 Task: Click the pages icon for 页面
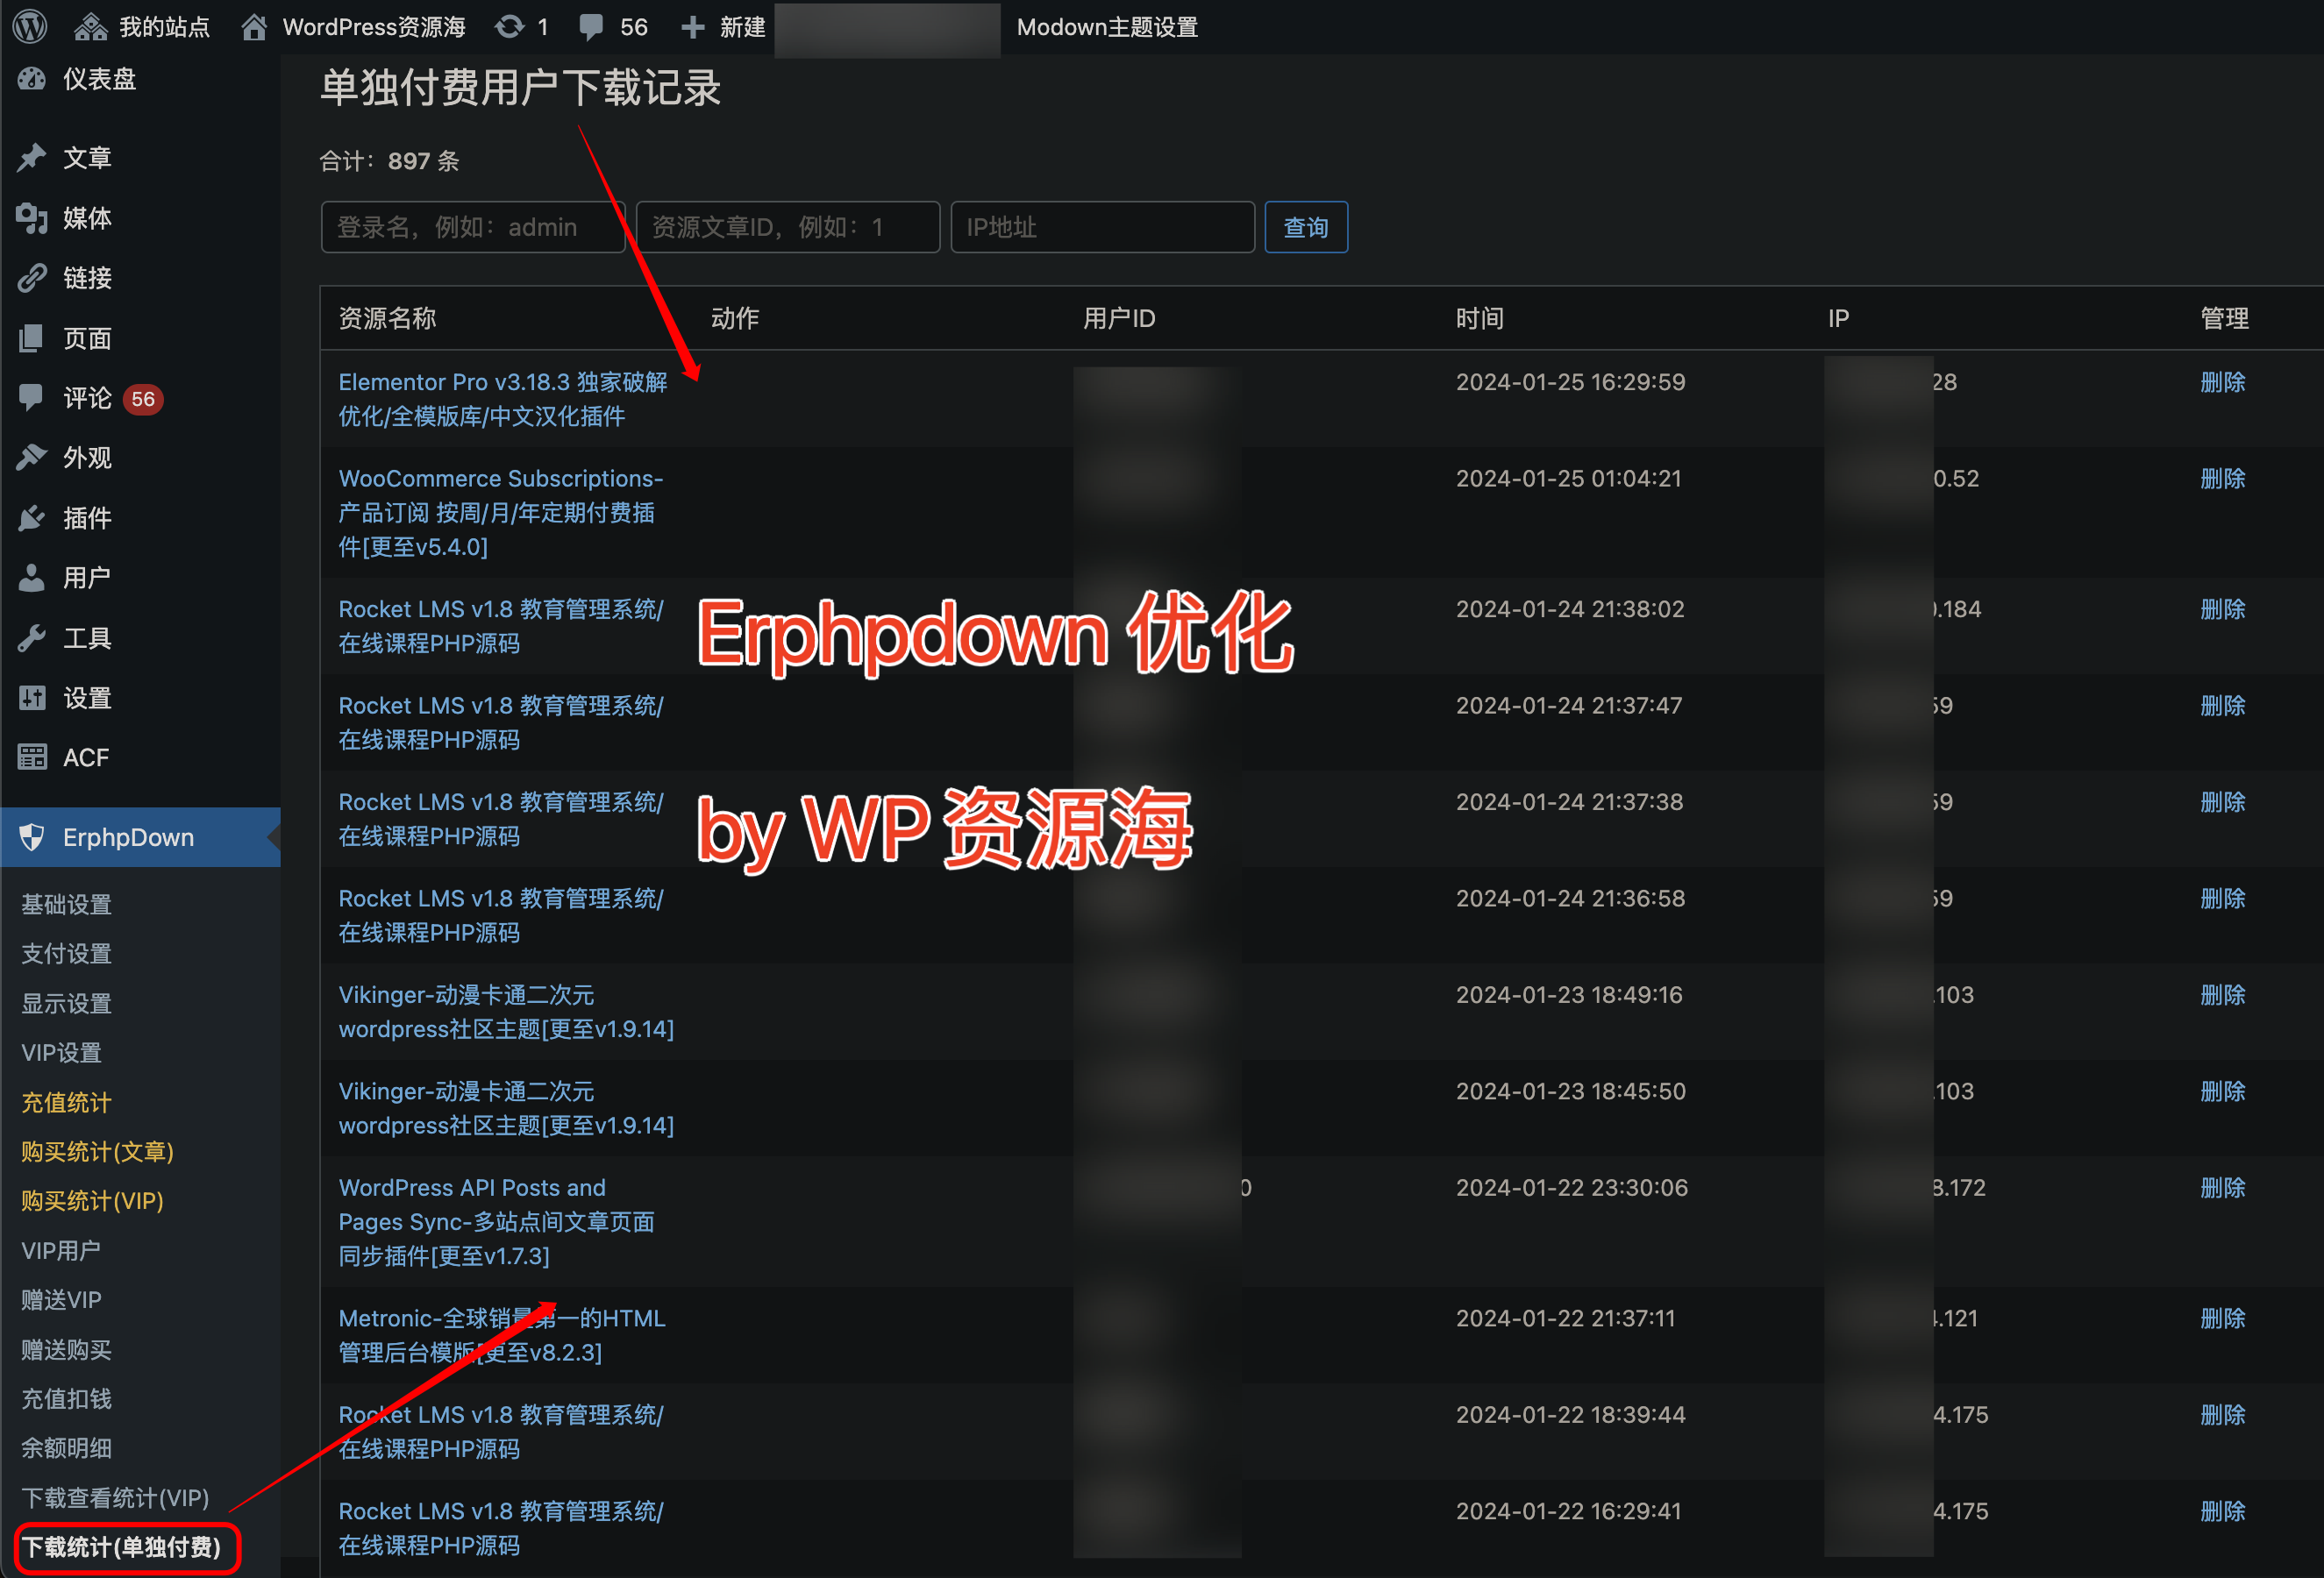(32, 338)
